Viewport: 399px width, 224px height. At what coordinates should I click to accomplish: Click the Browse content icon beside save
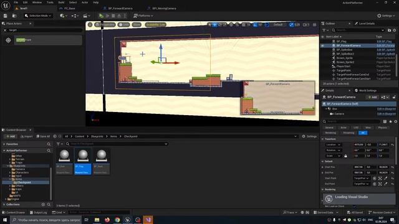point(14,16)
